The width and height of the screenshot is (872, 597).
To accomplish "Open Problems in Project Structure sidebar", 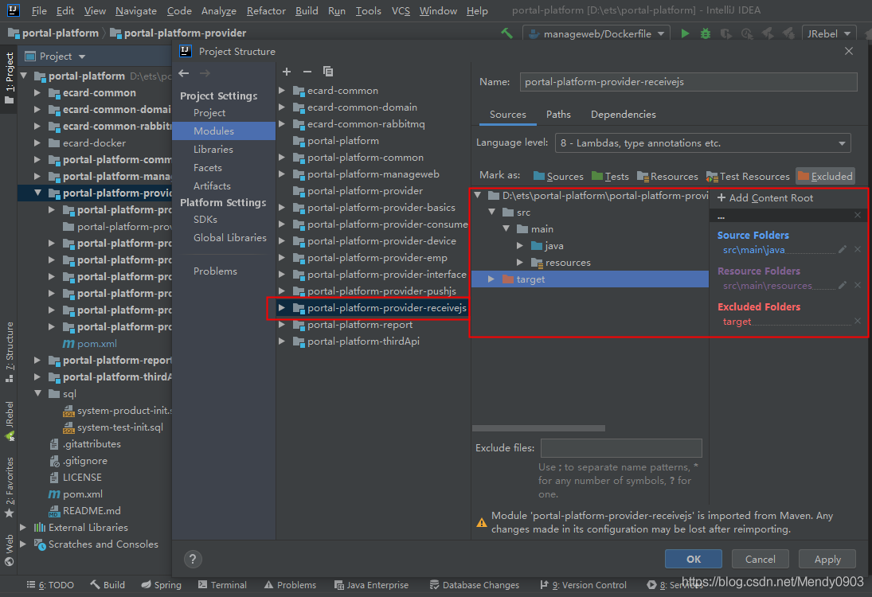I will click(x=215, y=271).
